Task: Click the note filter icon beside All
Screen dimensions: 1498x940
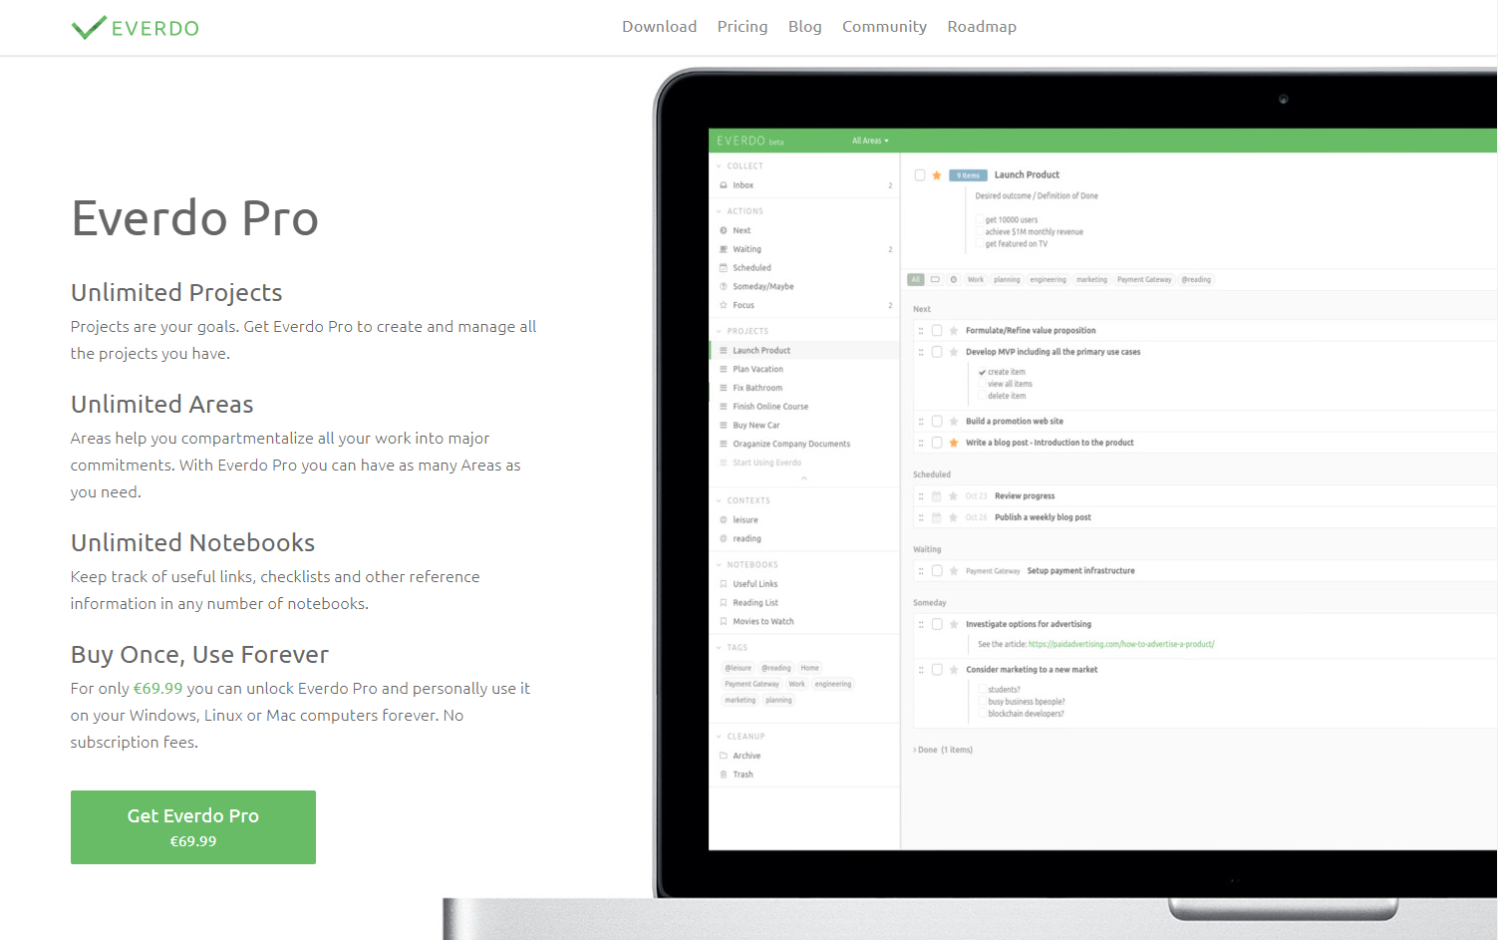Action: tap(935, 280)
